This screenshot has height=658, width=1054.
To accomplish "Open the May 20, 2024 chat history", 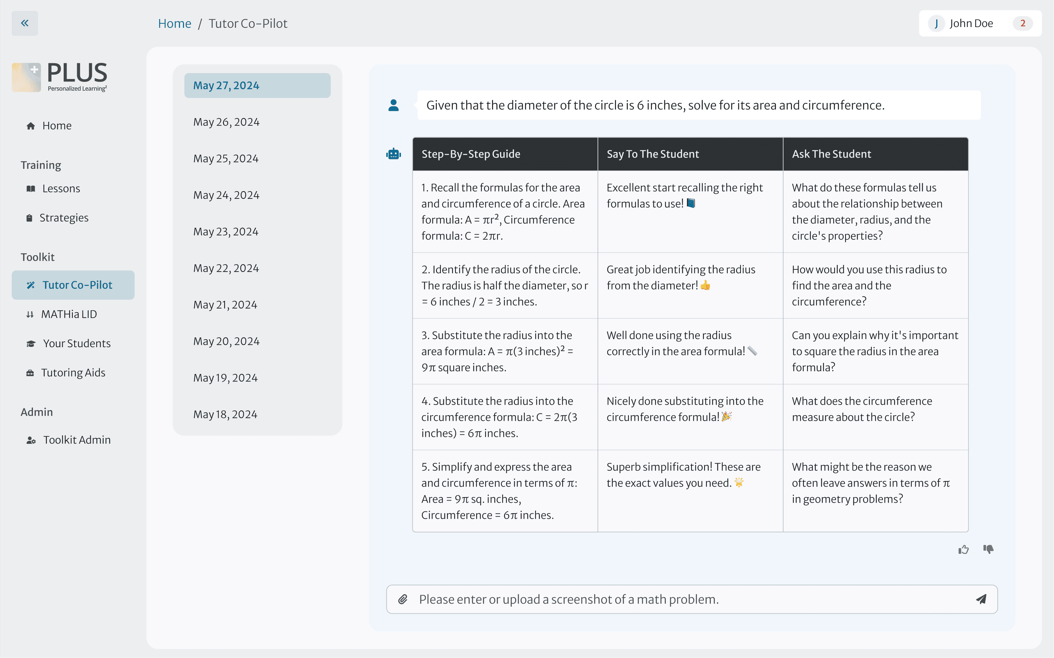I will (x=258, y=341).
